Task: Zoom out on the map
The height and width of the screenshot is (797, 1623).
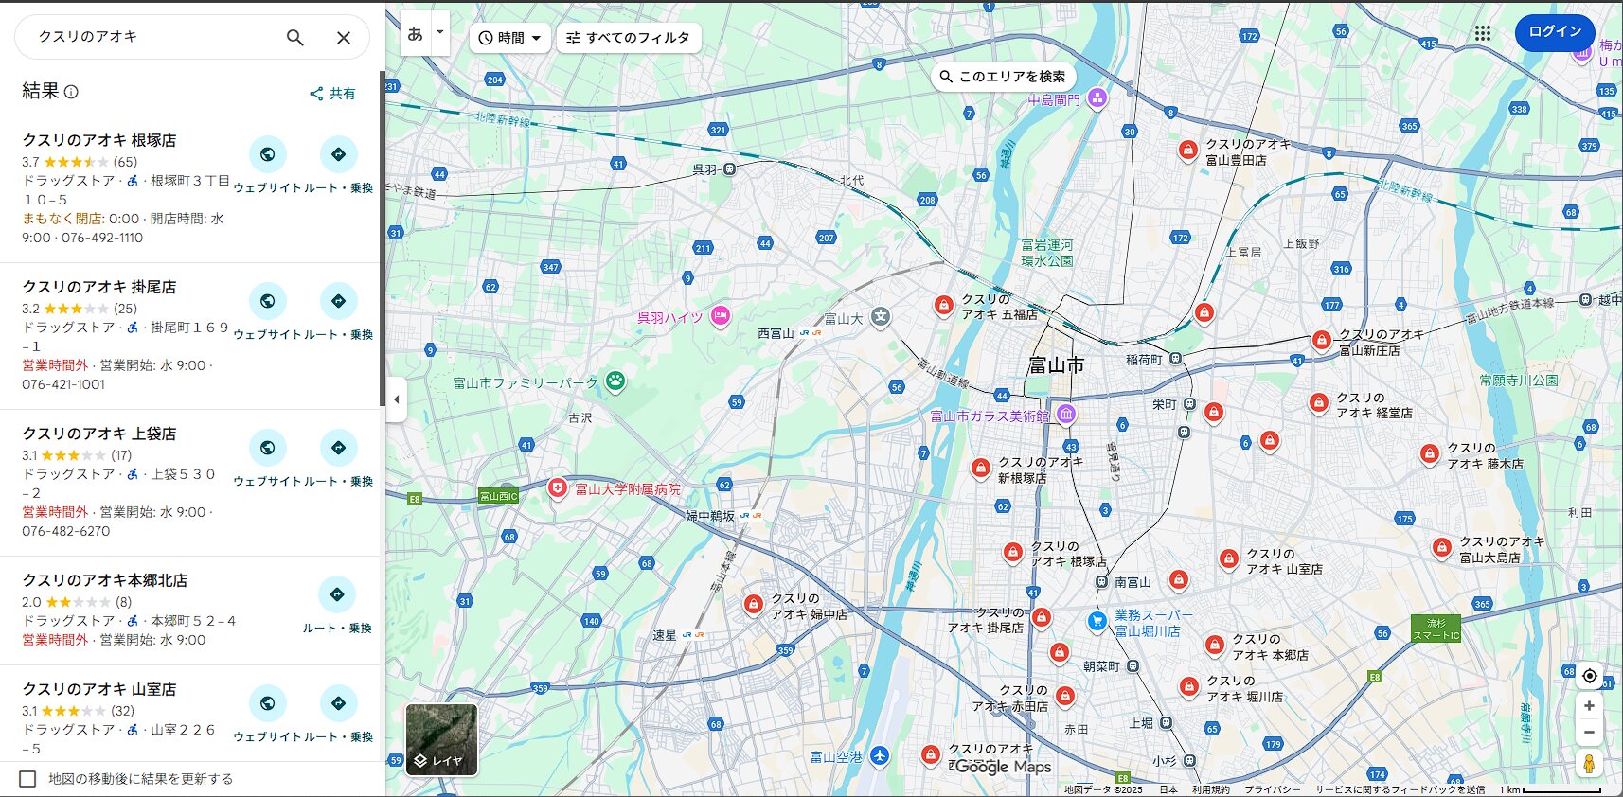Action: [x=1589, y=733]
